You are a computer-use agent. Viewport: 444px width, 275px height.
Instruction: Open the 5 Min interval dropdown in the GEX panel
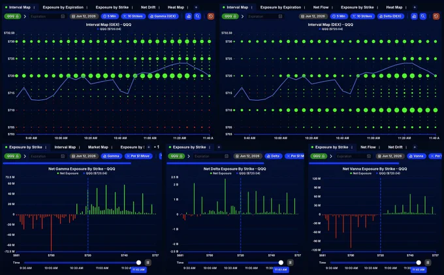pyautogui.click(x=110, y=16)
